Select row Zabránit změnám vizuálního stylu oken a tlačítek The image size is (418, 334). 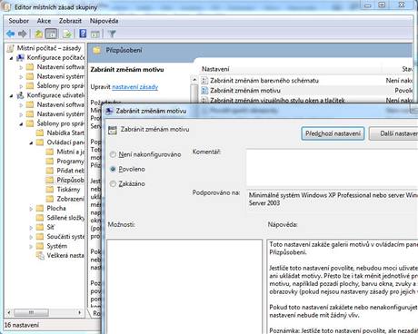[x=306, y=100]
